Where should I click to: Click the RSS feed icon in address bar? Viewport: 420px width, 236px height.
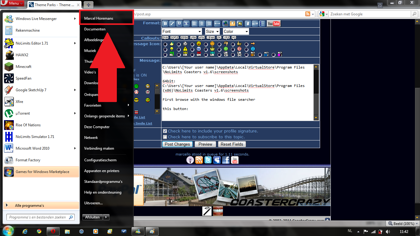pyautogui.click(x=307, y=14)
